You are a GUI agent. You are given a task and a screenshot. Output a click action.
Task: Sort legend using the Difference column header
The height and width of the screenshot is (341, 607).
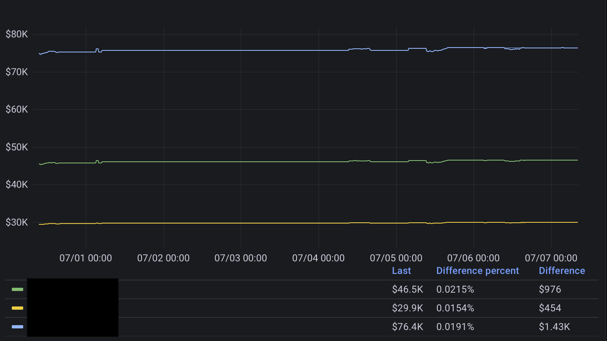click(x=562, y=270)
